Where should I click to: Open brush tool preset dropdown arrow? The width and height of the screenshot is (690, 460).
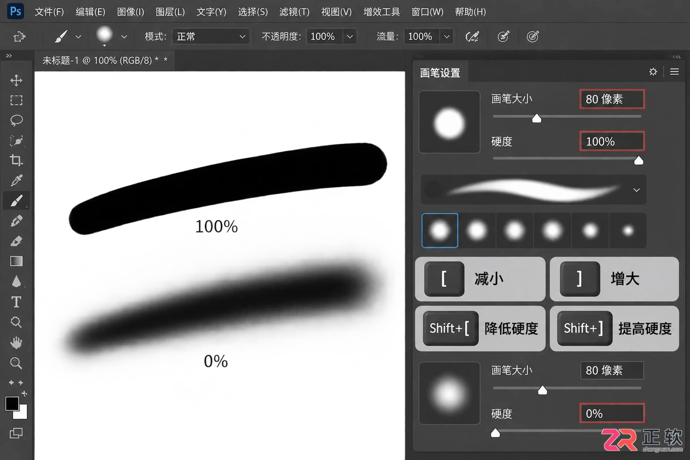[78, 36]
